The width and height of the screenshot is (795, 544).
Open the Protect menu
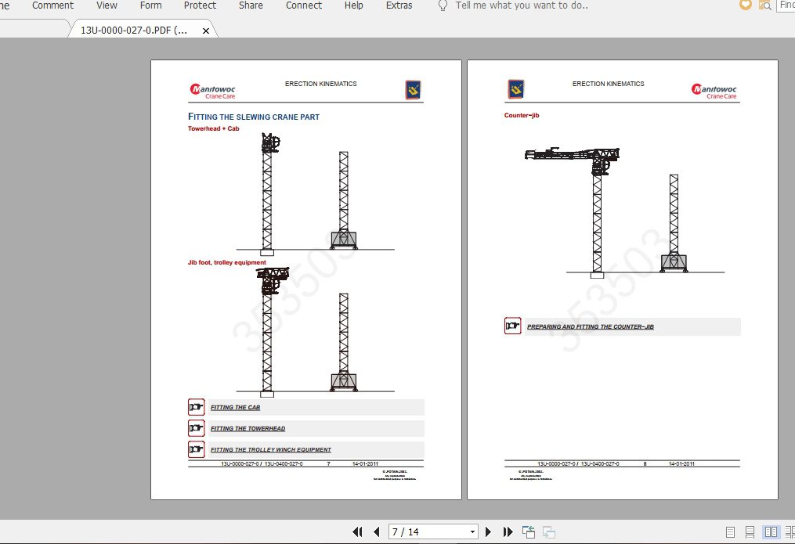pos(200,5)
